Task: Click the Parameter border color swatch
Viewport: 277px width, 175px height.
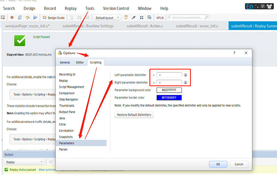Action: tap(169, 97)
